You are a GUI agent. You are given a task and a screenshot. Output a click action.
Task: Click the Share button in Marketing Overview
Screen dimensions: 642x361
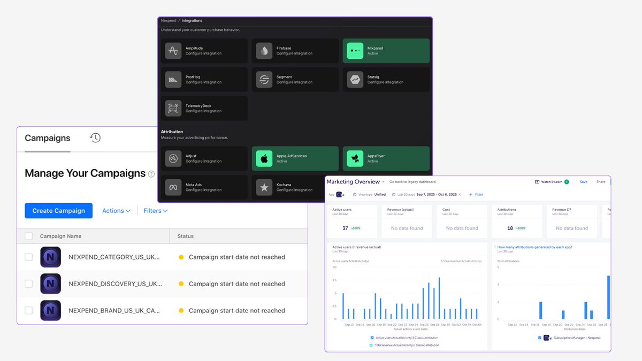tap(601, 182)
